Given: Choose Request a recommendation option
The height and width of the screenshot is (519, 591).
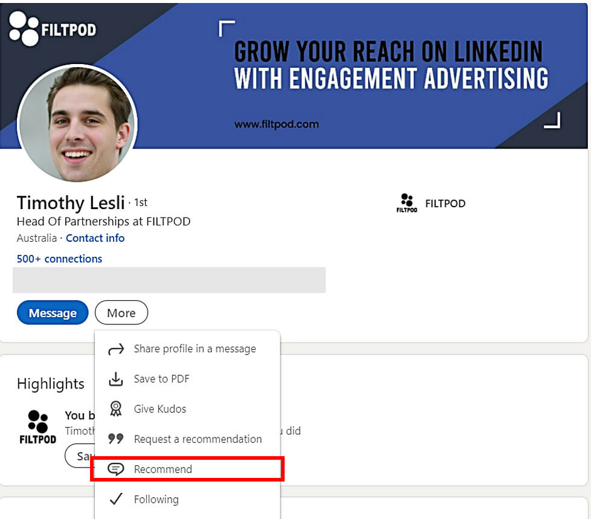Looking at the screenshot, I should point(187,439).
